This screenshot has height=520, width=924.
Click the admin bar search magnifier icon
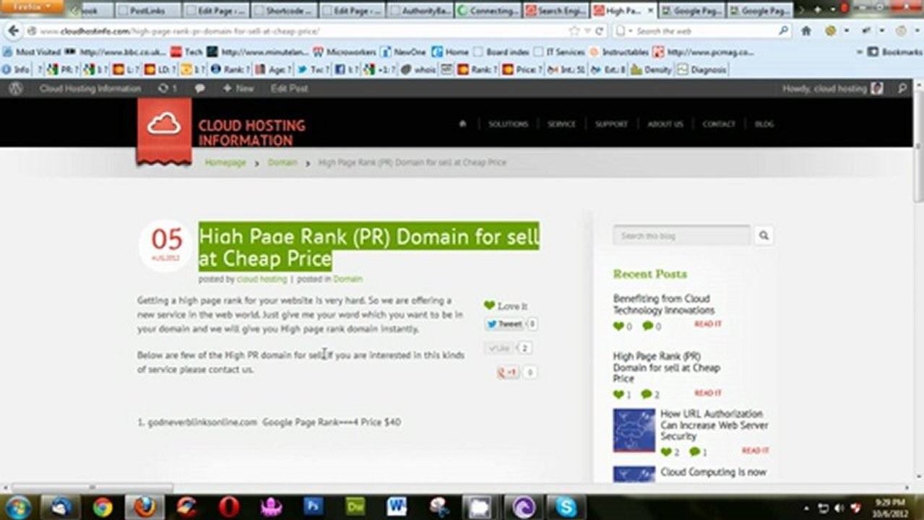click(x=902, y=88)
